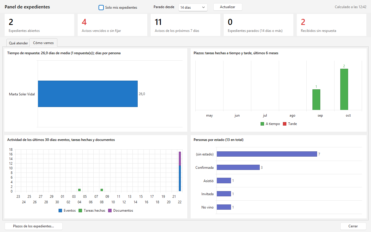Select the 'Cómo vamos' tab
The image size is (371, 232).
43,43
